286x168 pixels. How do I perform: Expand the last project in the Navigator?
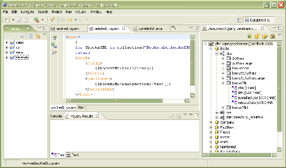tap(7, 57)
